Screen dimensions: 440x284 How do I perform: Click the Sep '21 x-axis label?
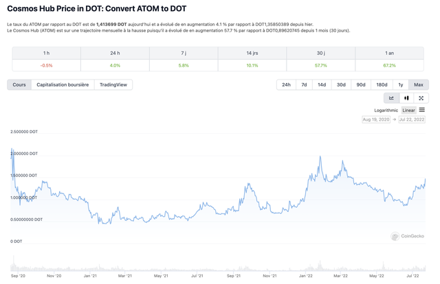[234, 276]
